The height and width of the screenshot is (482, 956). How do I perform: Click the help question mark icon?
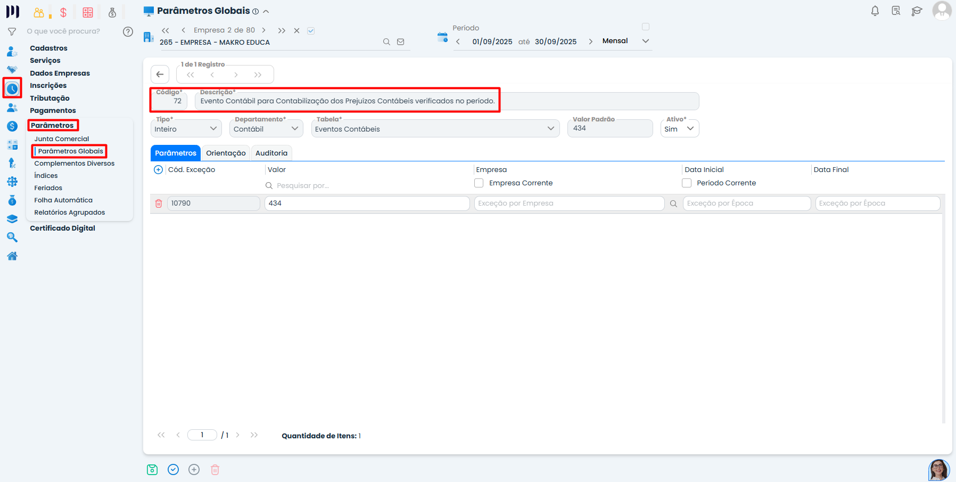coord(128,31)
